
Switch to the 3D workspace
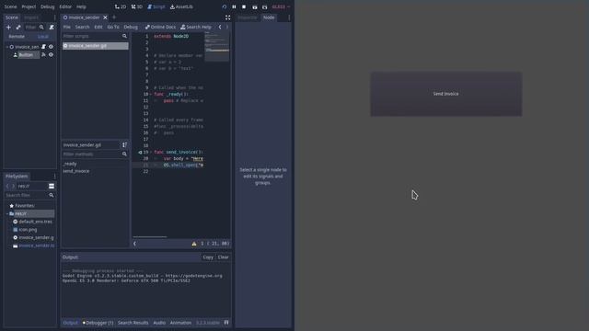[137, 6]
